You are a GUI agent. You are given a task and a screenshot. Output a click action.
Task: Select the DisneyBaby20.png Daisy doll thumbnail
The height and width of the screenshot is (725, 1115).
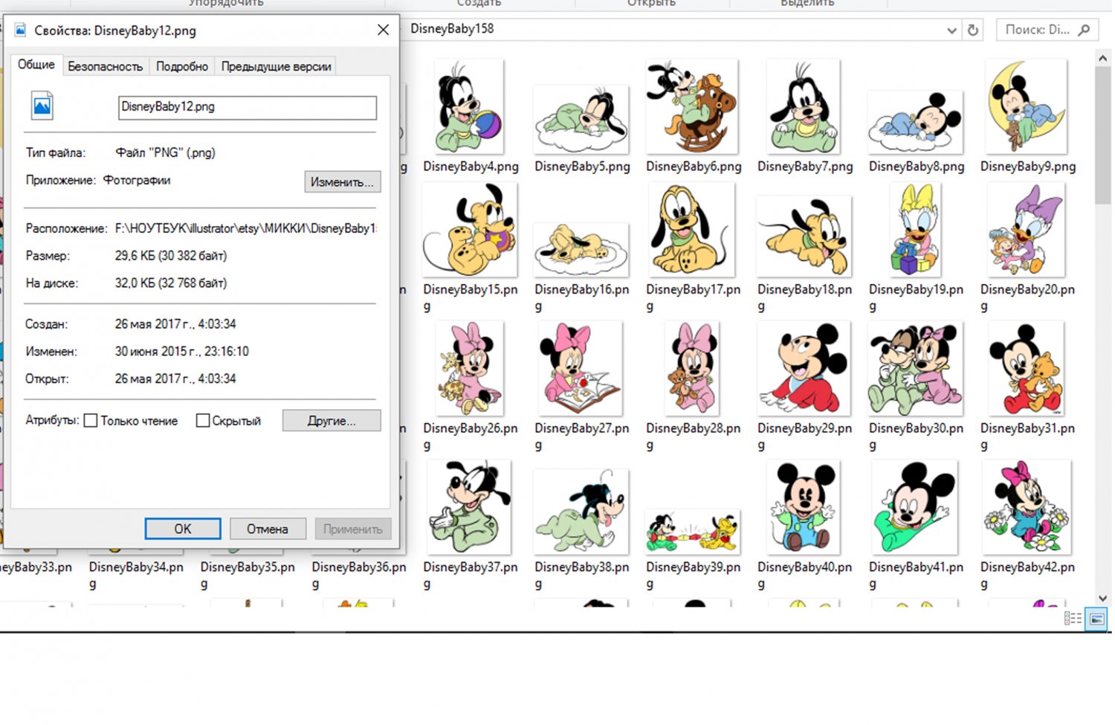click(x=1027, y=230)
